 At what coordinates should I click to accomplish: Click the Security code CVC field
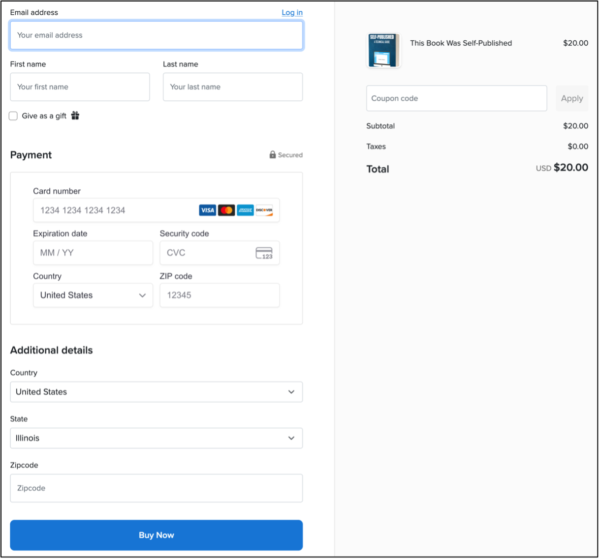[x=220, y=253]
